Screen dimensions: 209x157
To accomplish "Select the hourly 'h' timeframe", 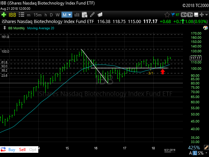I will coord(46,15).
